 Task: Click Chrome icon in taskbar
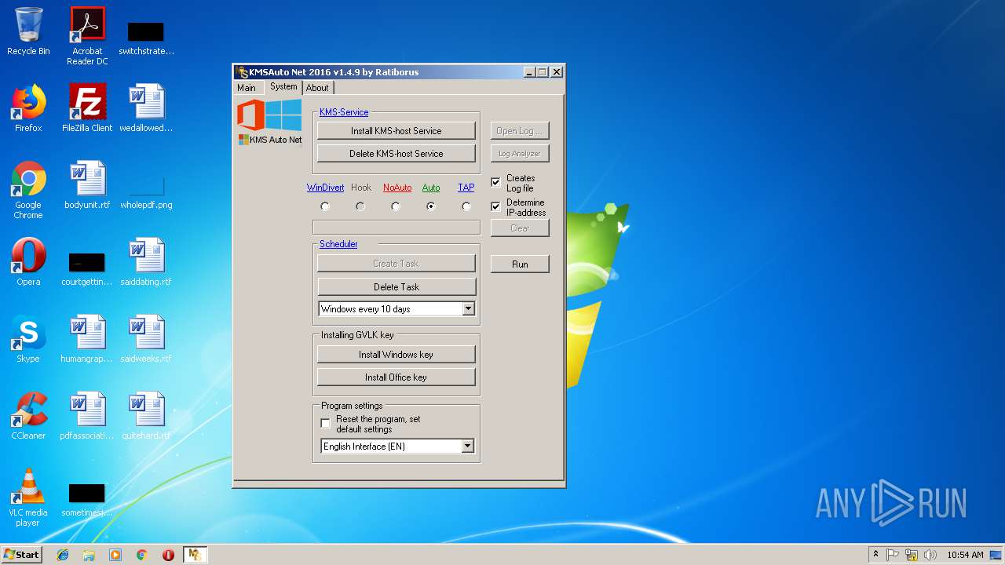[142, 555]
